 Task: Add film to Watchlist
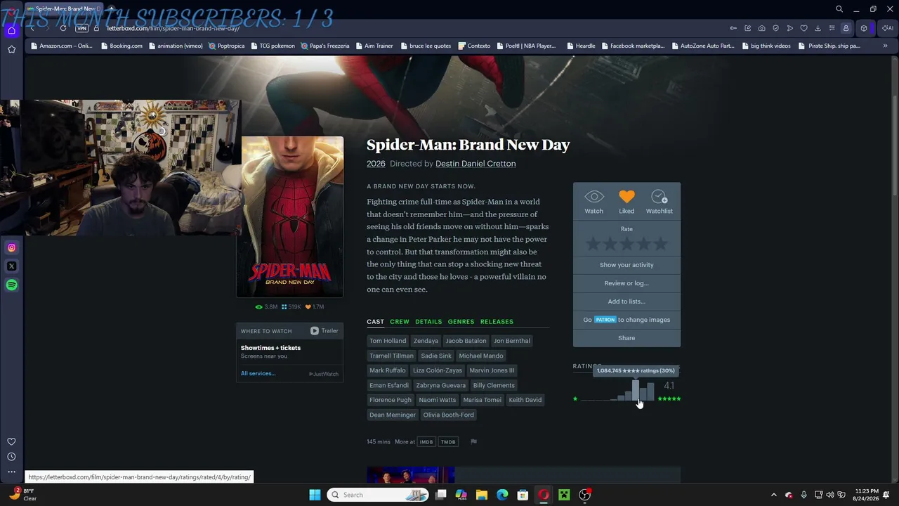pyautogui.click(x=659, y=201)
